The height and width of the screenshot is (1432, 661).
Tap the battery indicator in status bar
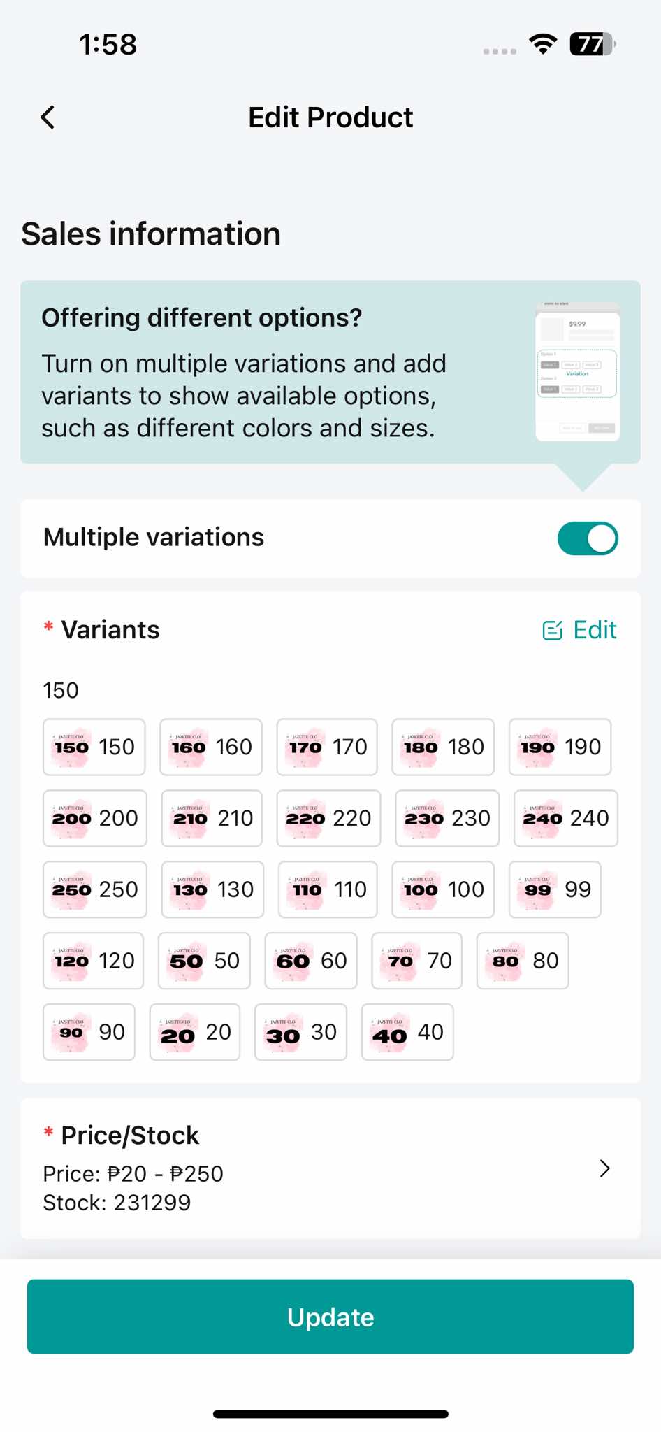(593, 45)
